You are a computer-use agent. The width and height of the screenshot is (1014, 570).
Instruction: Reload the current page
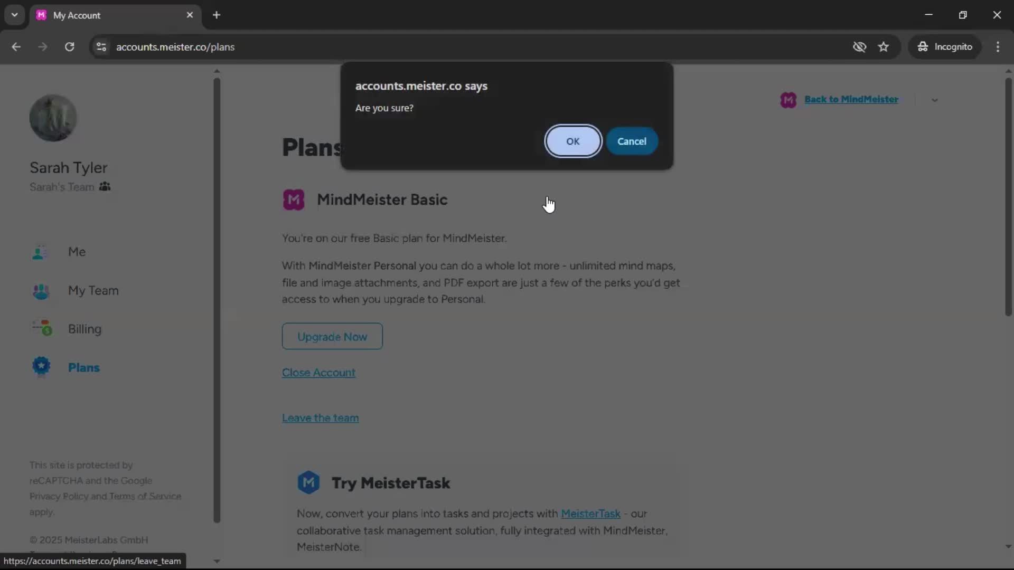click(69, 47)
